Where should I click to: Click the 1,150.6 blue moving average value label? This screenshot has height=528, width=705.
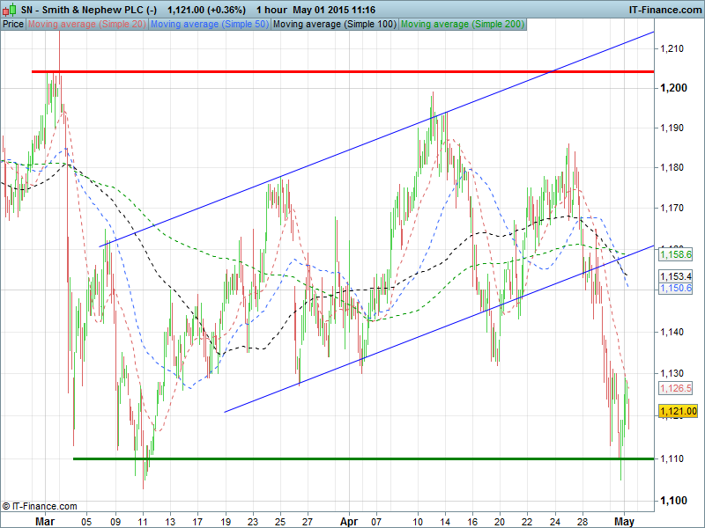[676, 288]
